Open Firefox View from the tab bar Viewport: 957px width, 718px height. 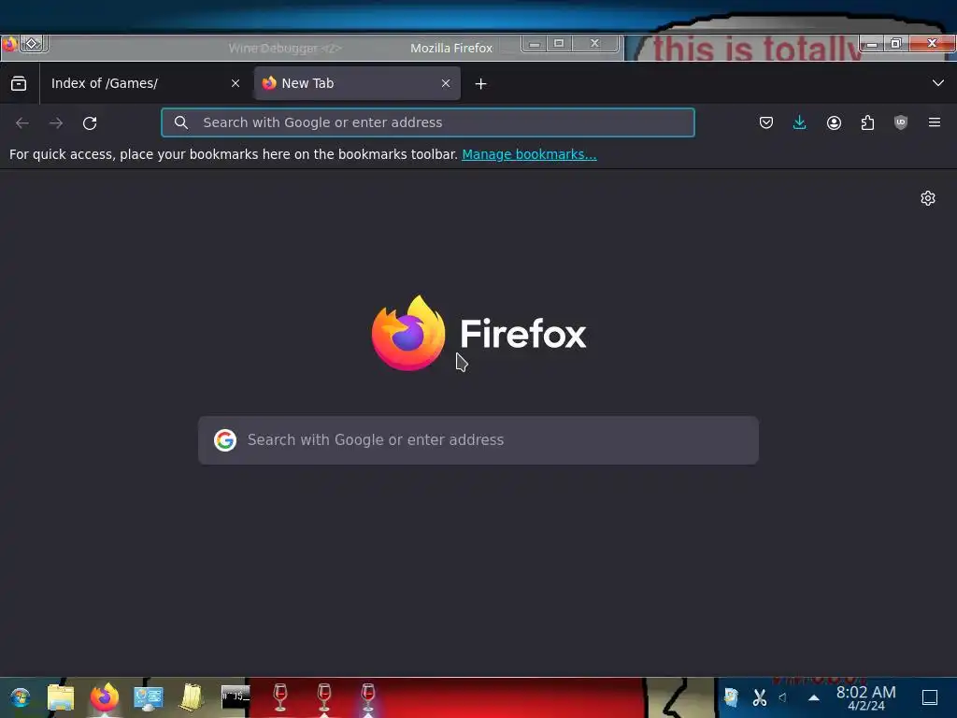point(19,83)
